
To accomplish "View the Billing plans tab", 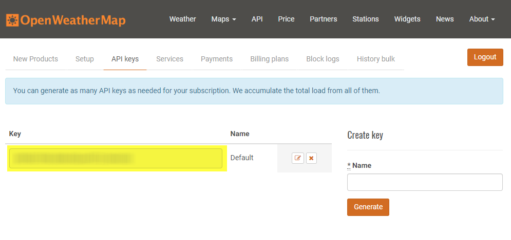I will 269,59.
